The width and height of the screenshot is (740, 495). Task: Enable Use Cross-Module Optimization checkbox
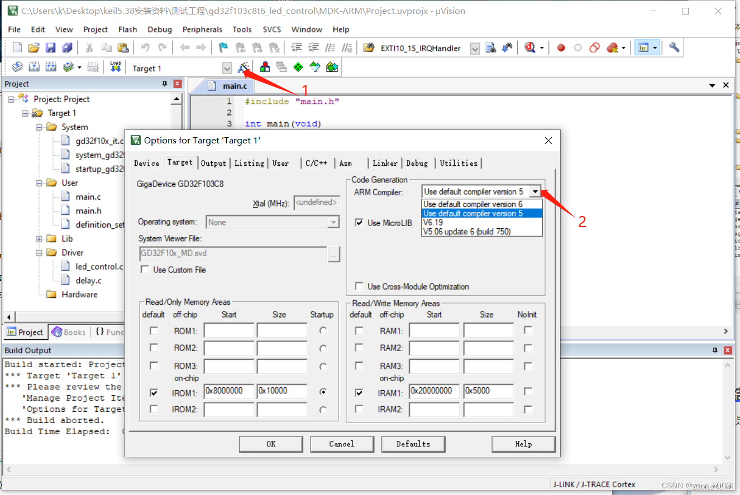click(360, 286)
